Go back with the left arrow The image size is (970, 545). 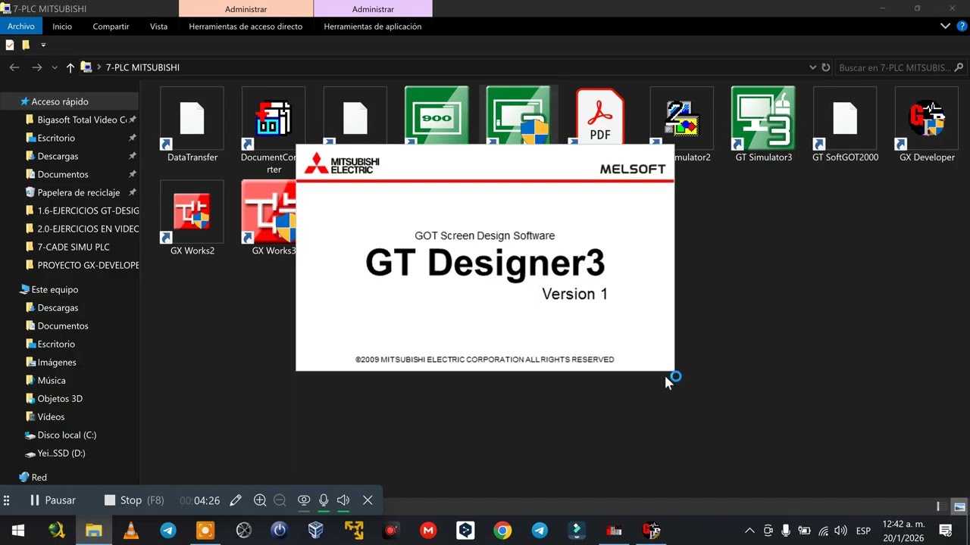[x=14, y=67]
